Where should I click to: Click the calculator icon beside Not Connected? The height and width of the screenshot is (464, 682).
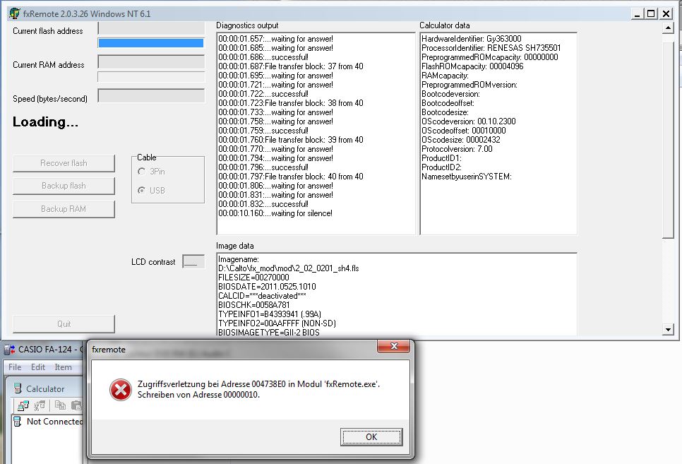[18, 421]
